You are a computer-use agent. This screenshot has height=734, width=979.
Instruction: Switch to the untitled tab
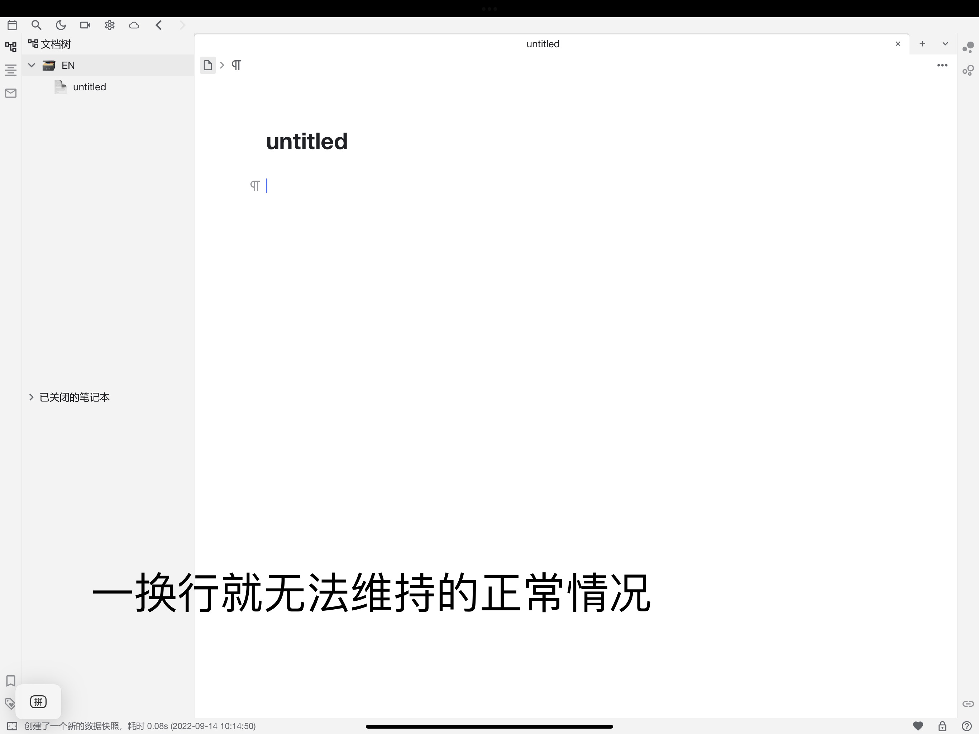[x=543, y=44]
